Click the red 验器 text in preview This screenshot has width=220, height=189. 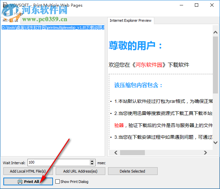point(119,125)
